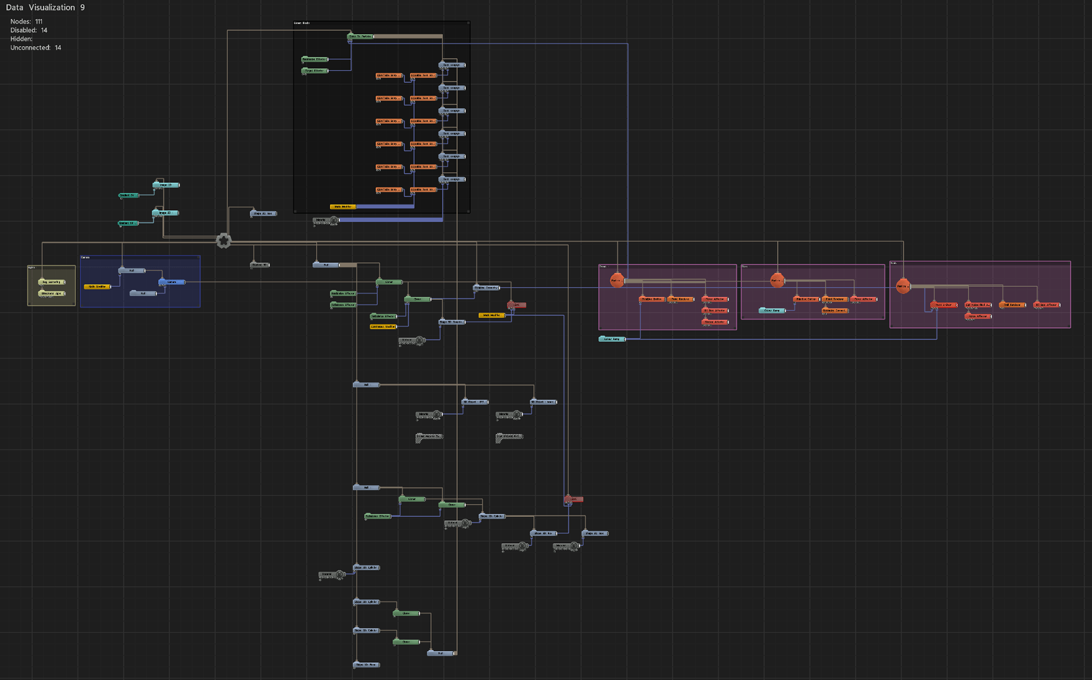Click the Math Modifier node in the Camera group
This screenshot has height=680, width=1092.
(97, 287)
